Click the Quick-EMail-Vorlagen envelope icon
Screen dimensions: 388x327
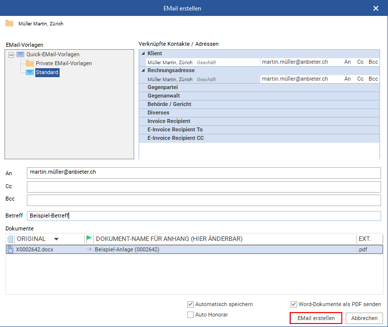click(20, 54)
